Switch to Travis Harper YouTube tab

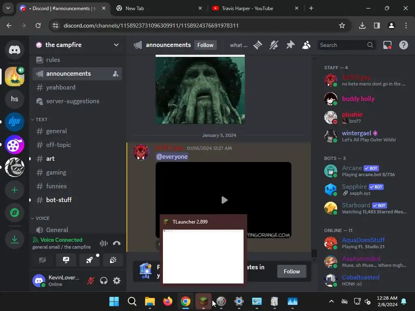point(255,9)
